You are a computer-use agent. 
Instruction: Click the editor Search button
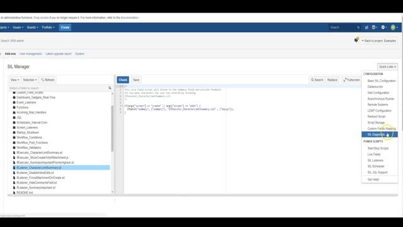click(x=317, y=80)
